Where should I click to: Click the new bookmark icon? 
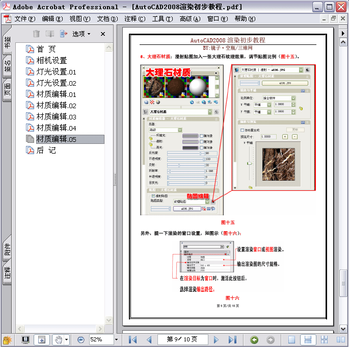pos(50,34)
